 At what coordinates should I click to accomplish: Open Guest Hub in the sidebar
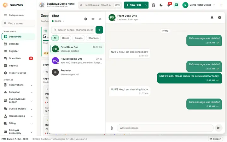tap(18, 58)
